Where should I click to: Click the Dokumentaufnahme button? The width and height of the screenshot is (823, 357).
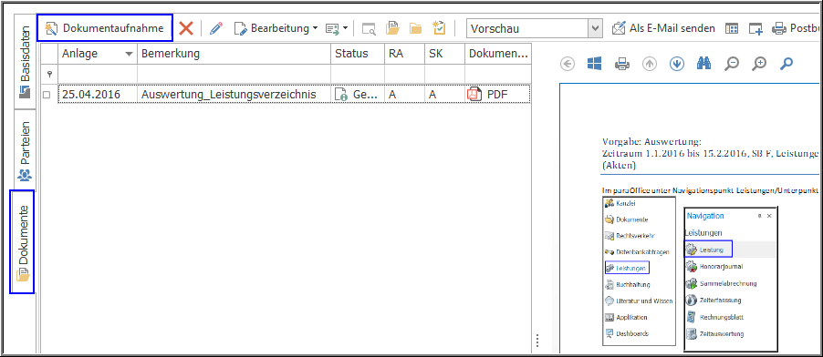105,28
